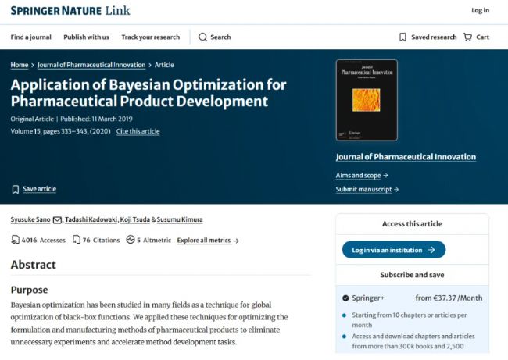Open the Publish with us menu
508x360 pixels.
pyautogui.click(x=86, y=37)
